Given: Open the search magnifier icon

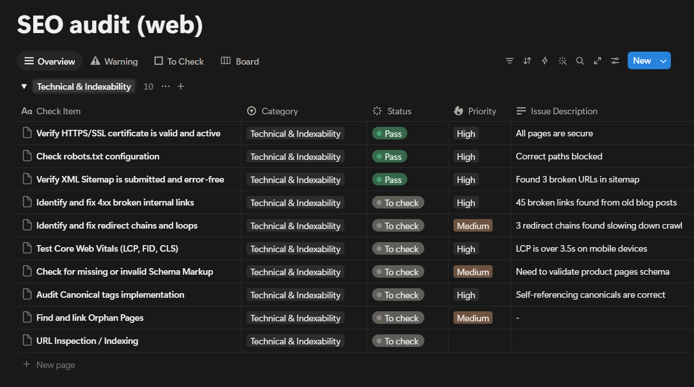Looking at the screenshot, I should click(580, 61).
